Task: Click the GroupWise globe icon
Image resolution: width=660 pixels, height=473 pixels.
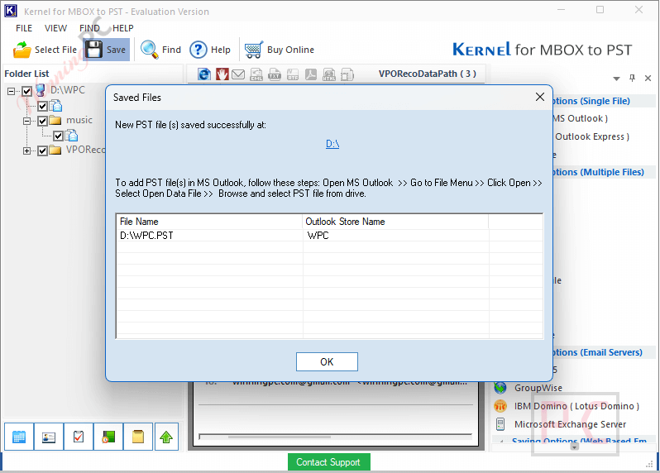Action: tap(500, 387)
